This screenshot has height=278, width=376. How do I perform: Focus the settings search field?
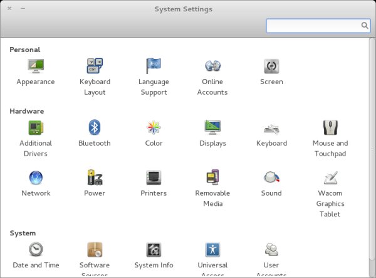(x=318, y=26)
